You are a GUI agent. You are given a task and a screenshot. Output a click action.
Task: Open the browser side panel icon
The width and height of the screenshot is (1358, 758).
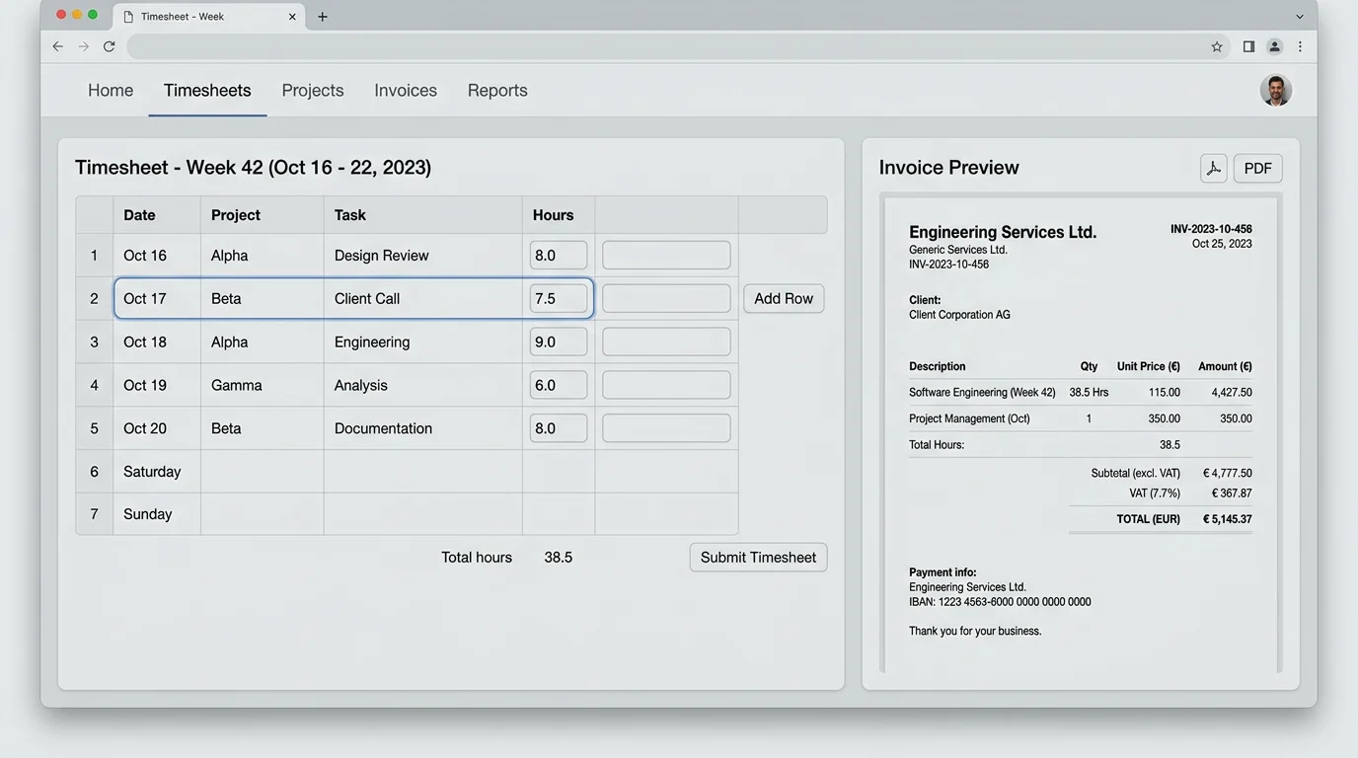pyautogui.click(x=1247, y=46)
